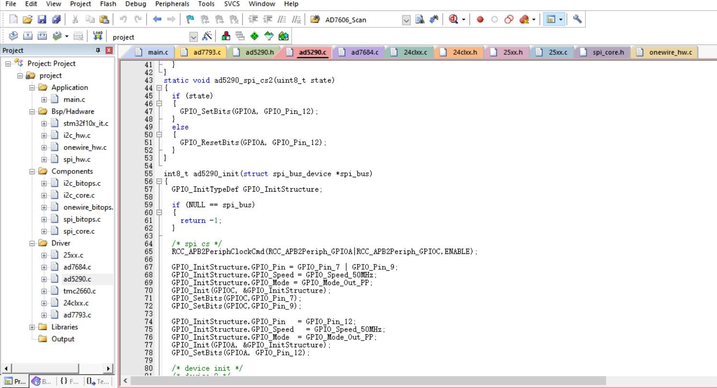Click the Copy icon in toolbar

(x=90, y=19)
